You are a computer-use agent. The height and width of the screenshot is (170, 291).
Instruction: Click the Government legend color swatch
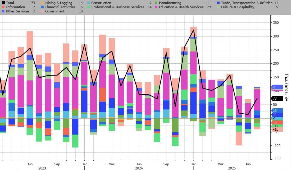pos(43,11)
